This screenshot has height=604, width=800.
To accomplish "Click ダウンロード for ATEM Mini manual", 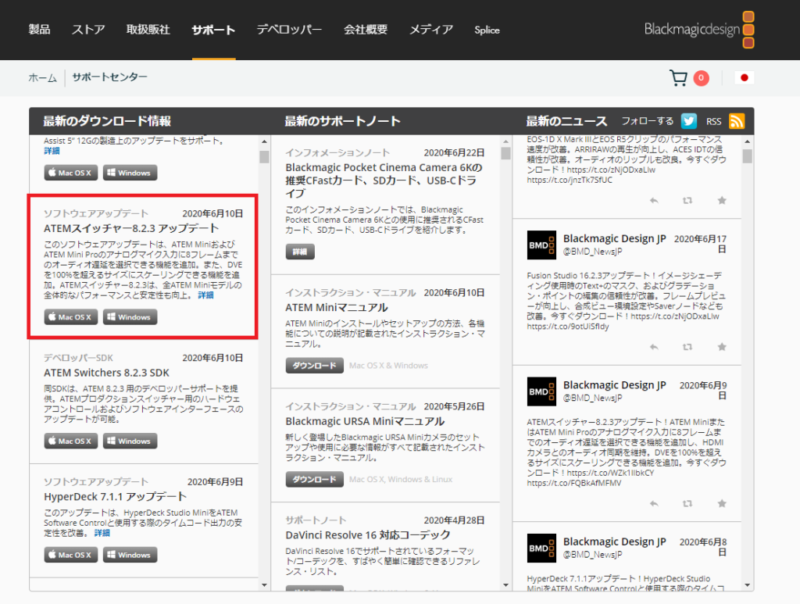I will [x=314, y=365].
